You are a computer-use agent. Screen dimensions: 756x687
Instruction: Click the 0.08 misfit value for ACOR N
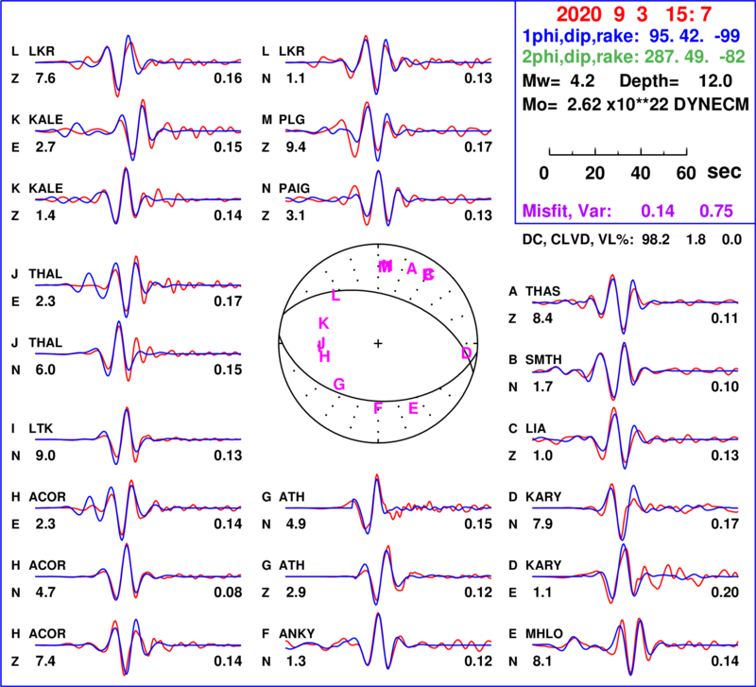click(x=228, y=592)
